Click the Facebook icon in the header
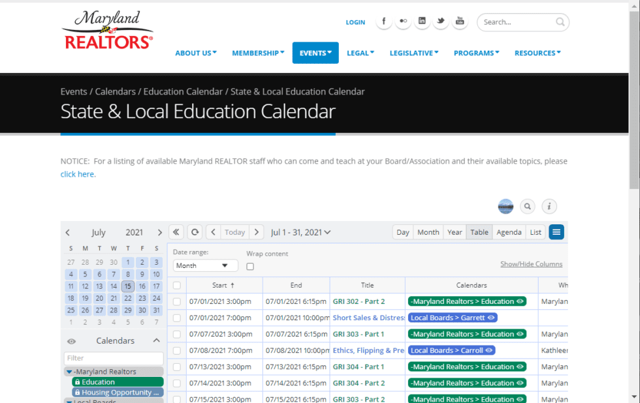The width and height of the screenshot is (640, 403). [384, 21]
